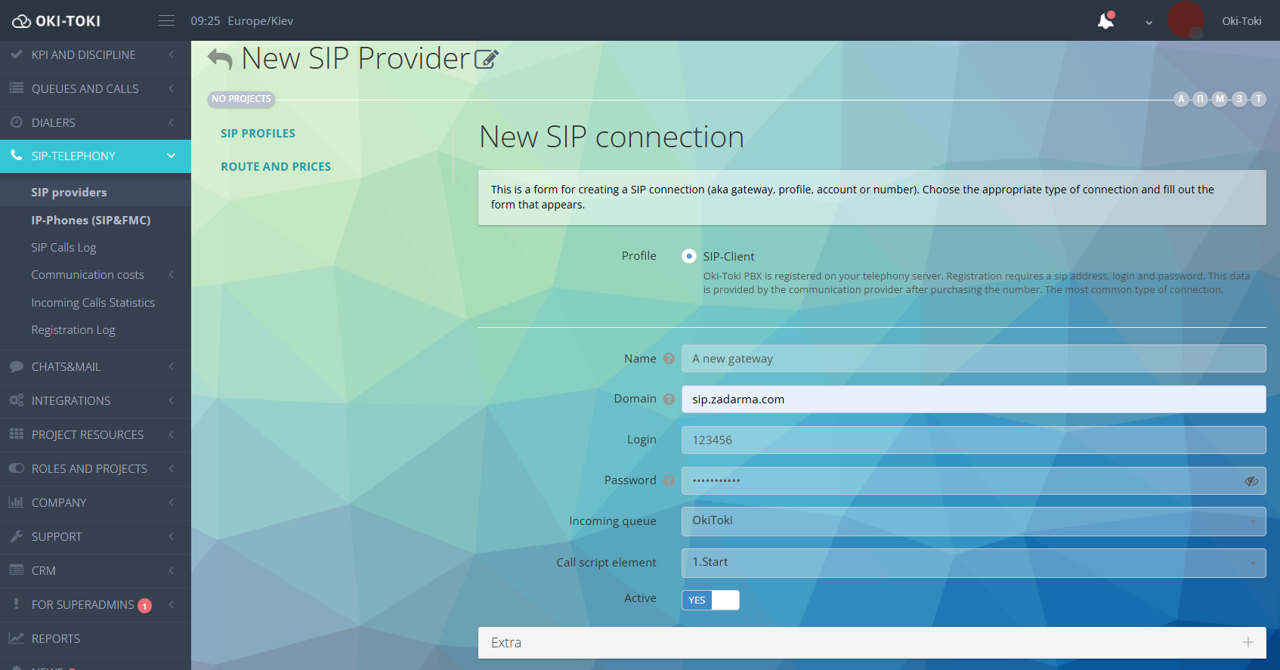
Task: Open the Route and Prices link
Action: coord(276,167)
